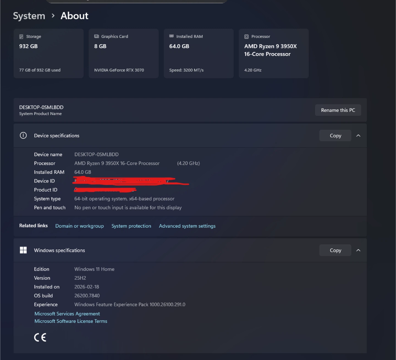The height and width of the screenshot is (360, 396).
Task: Collapse the Device specifications section
Action: [x=358, y=136]
